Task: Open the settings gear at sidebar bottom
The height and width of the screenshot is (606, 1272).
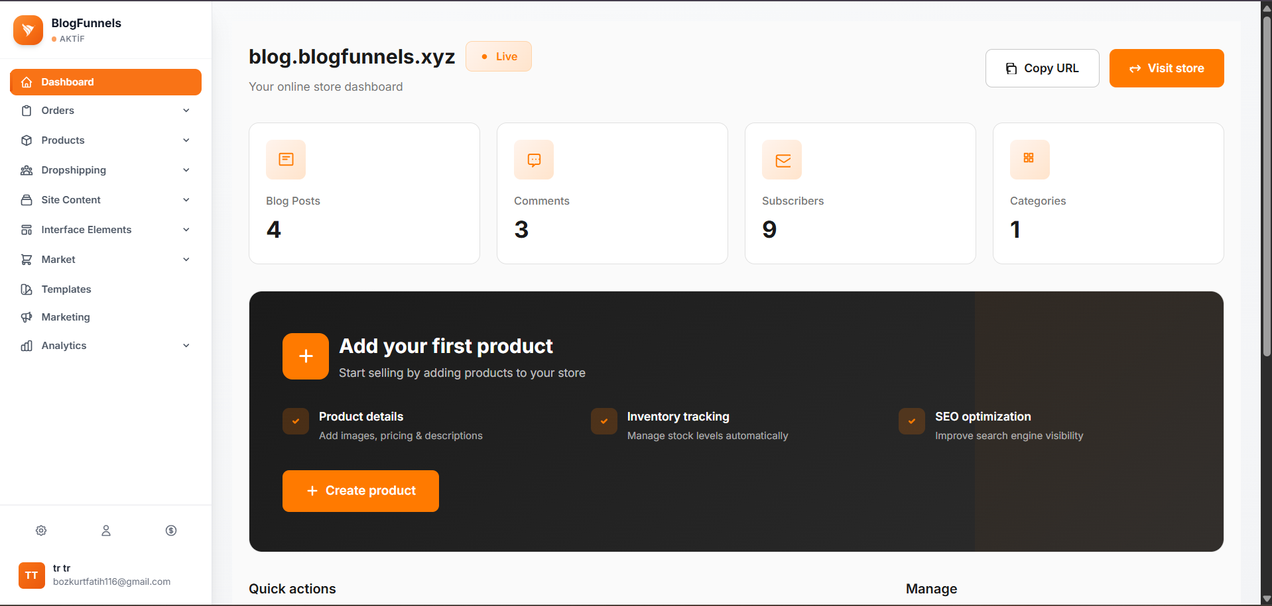Action: click(41, 530)
